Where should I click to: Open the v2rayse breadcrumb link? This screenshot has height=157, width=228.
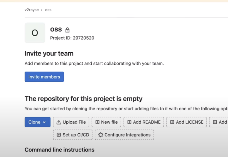[x=32, y=10]
